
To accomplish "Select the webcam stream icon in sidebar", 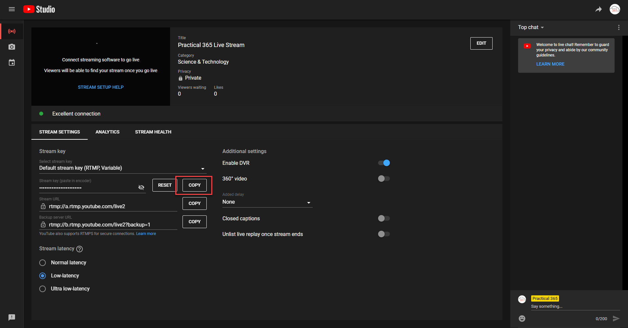I will [12, 47].
